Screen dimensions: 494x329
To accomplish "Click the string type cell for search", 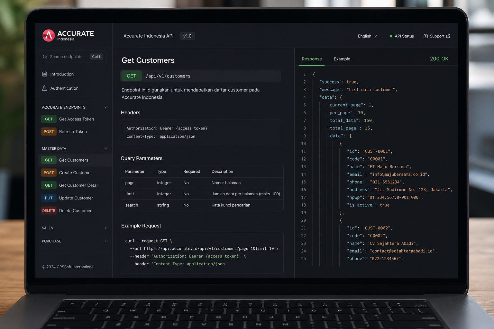I will click(163, 205).
